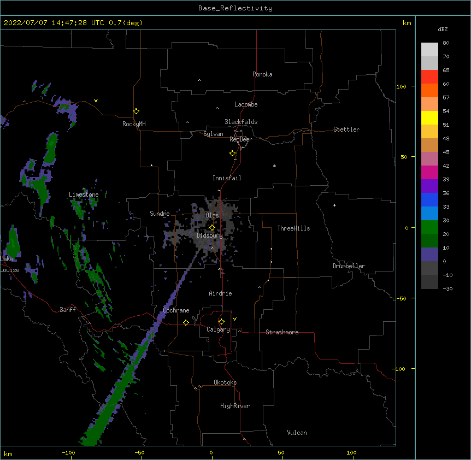471x460 pixels.
Task: Click the Strathmore label
Action: click(x=282, y=332)
